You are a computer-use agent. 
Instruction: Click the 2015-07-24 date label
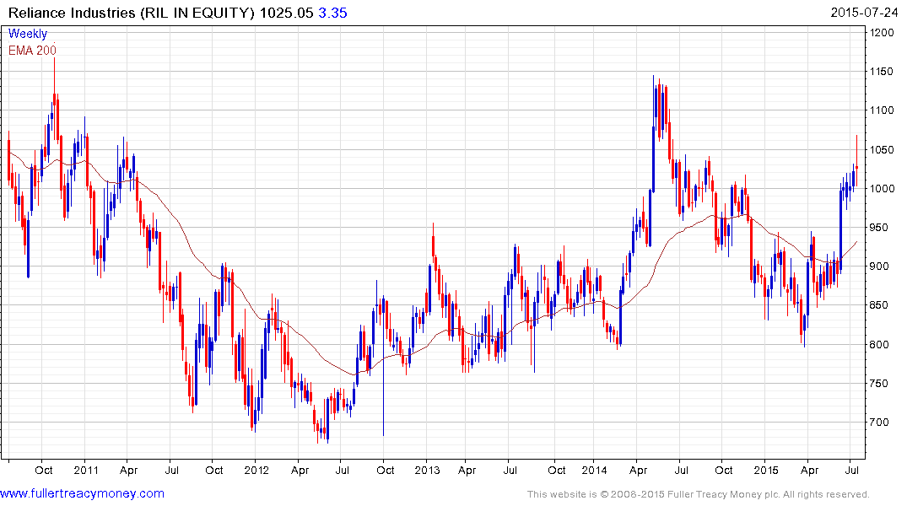click(864, 12)
